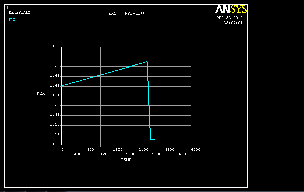The width and height of the screenshot is (304, 192).
Task: Click the window number 1 label
Action: (x=7, y=7)
